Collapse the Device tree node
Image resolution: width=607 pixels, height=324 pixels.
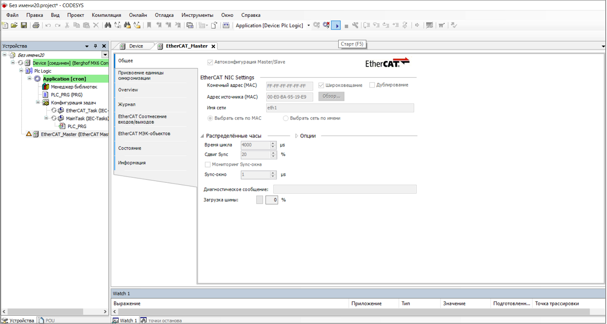pyautogui.click(x=13, y=63)
